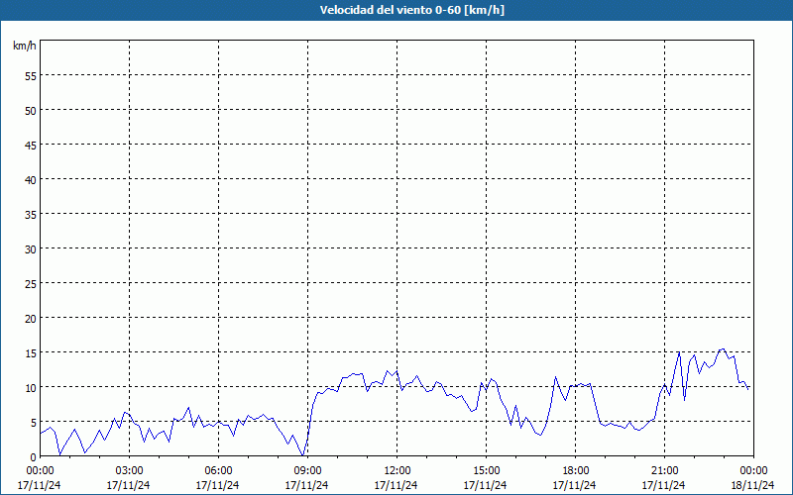Click the "18/11/24" date label
The height and width of the screenshot is (495, 793).
753,485
